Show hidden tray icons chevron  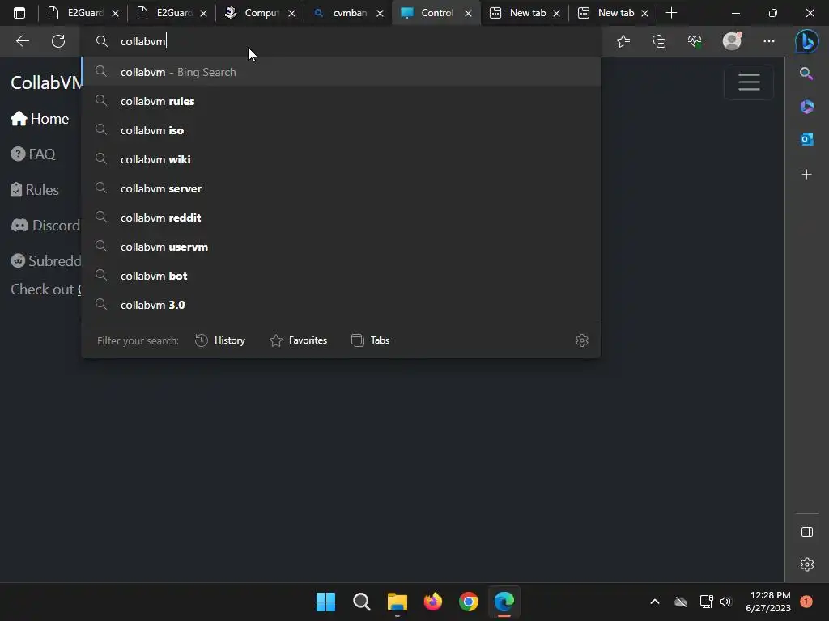tap(654, 602)
